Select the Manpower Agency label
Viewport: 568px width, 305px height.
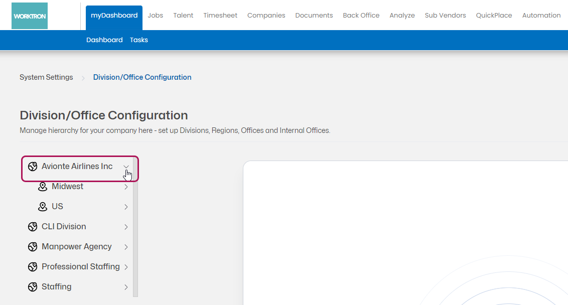click(76, 247)
